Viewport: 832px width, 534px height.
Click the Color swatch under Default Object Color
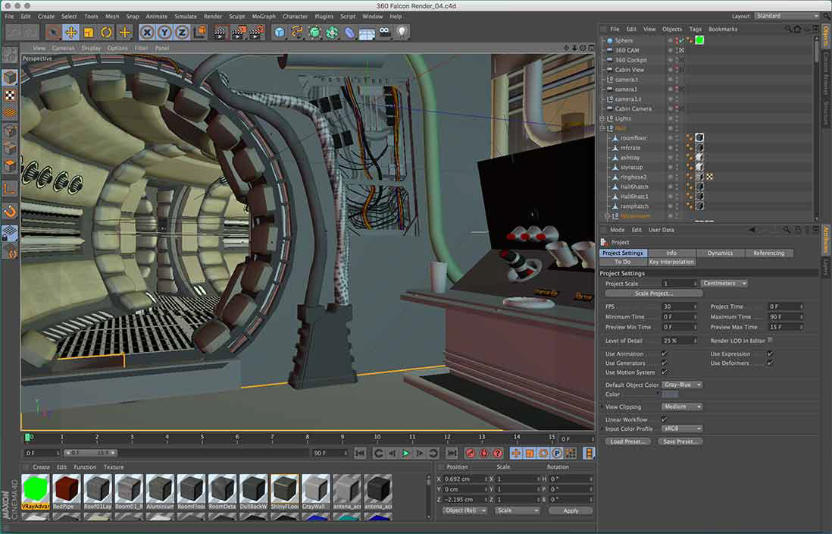pyautogui.click(x=670, y=394)
